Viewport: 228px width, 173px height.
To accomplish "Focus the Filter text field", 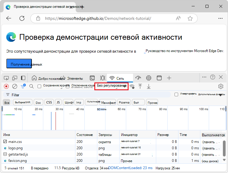I will (x=87, y=95).
